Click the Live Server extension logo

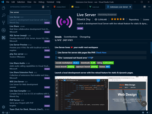click(64, 22)
